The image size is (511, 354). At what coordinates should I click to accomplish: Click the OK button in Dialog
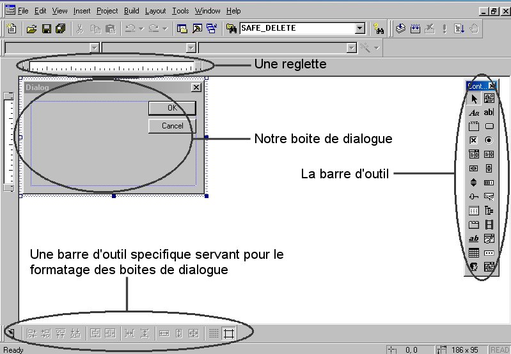coord(172,108)
